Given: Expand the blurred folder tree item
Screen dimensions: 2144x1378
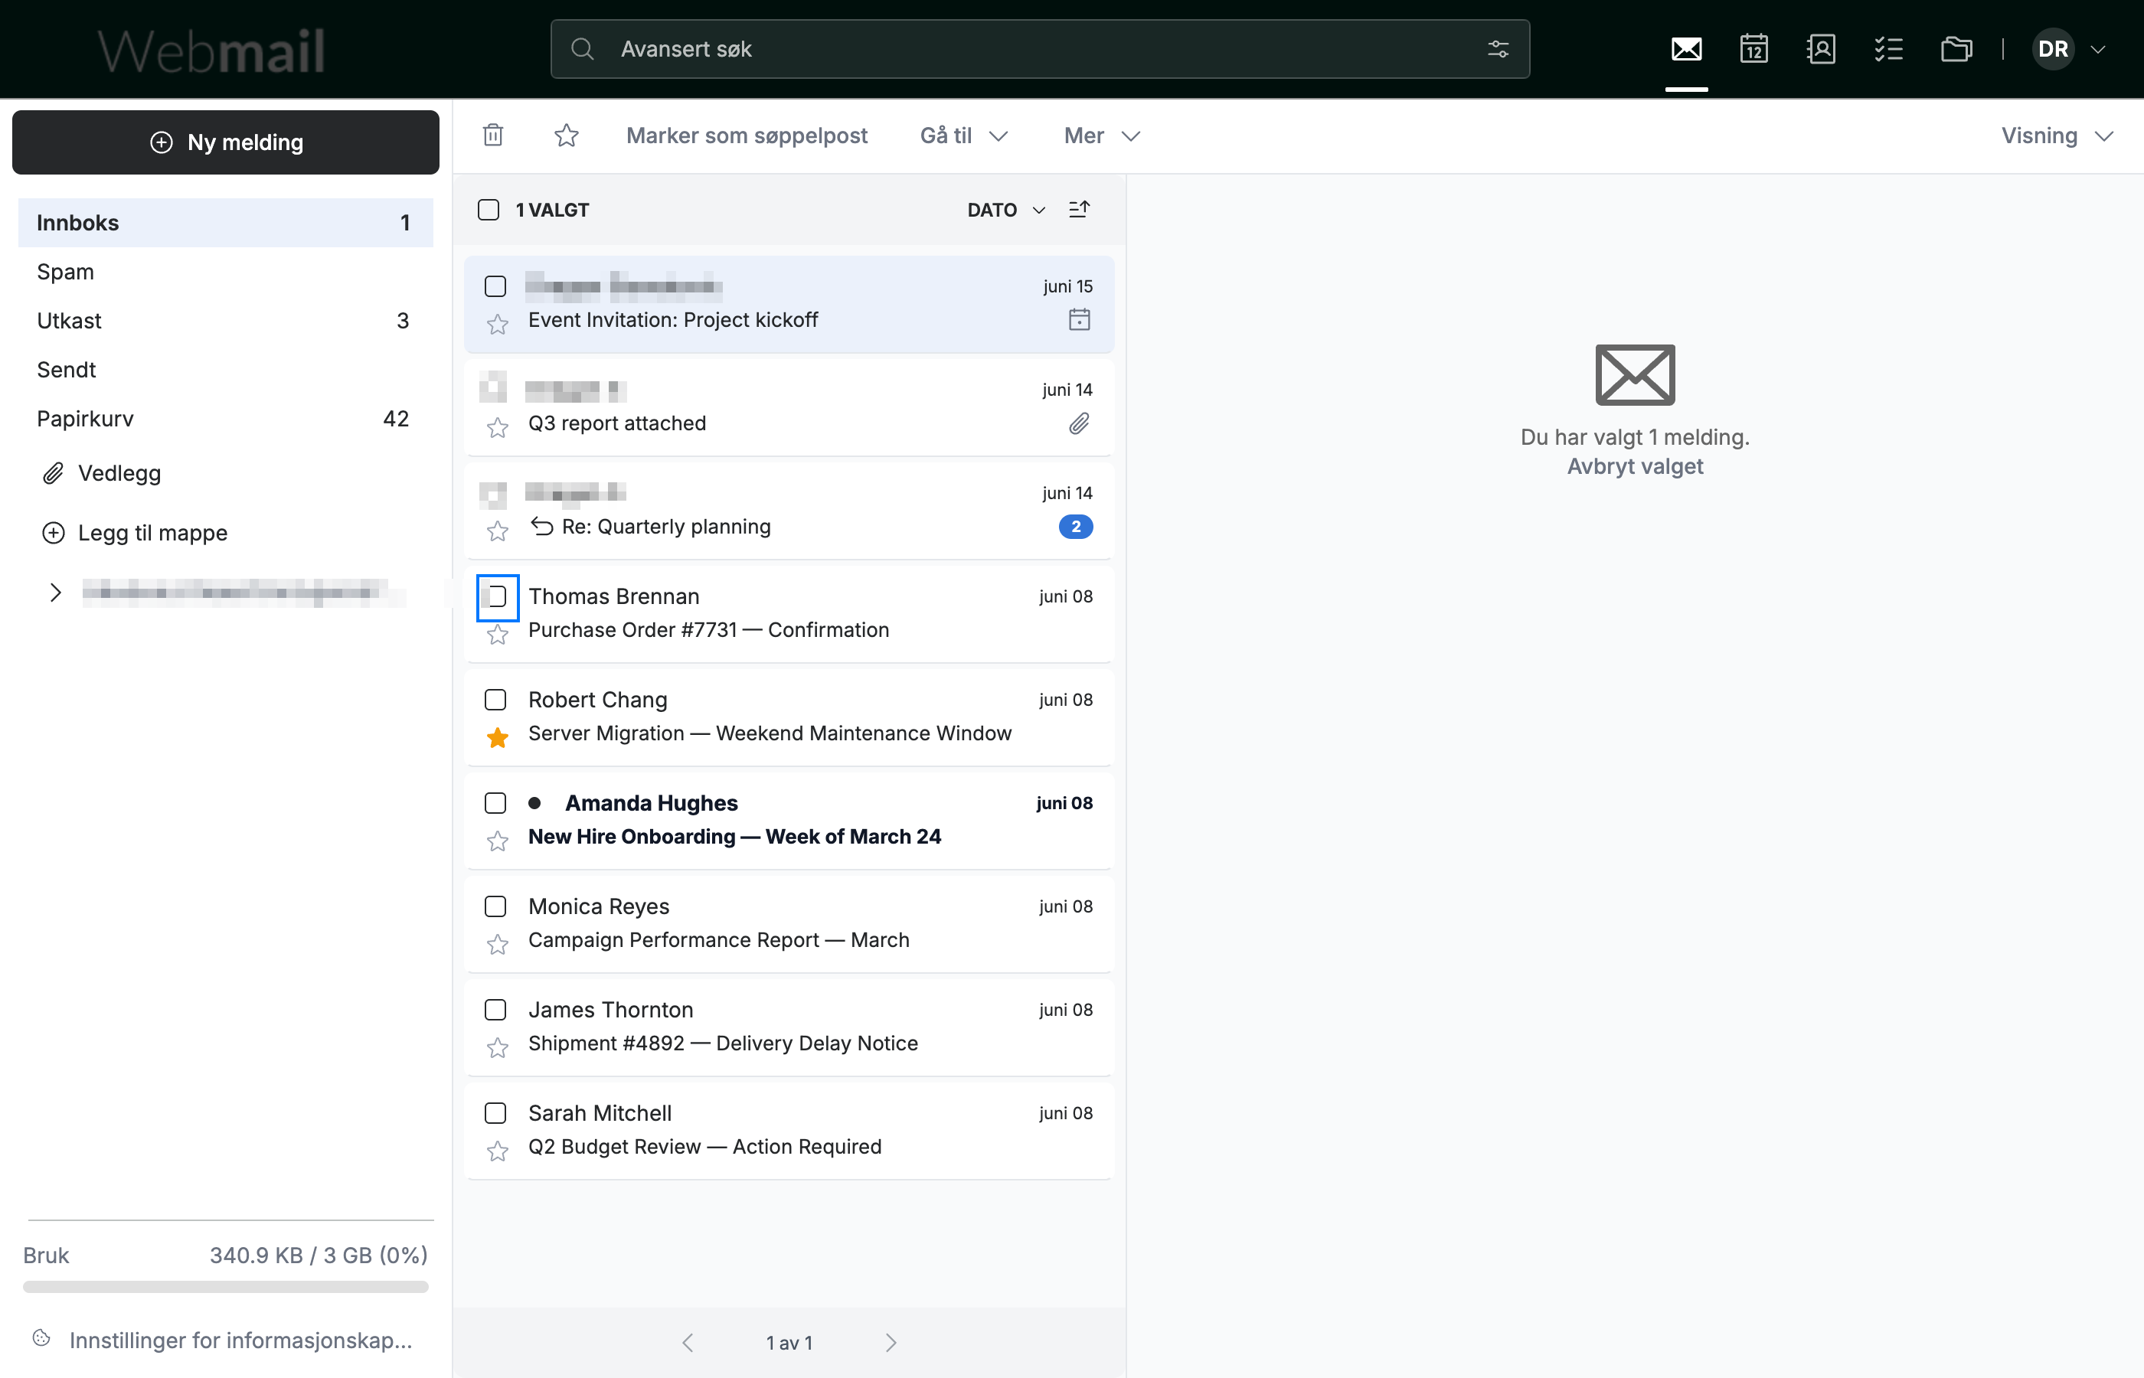Looking at the screenshot, I should (55, 592).
